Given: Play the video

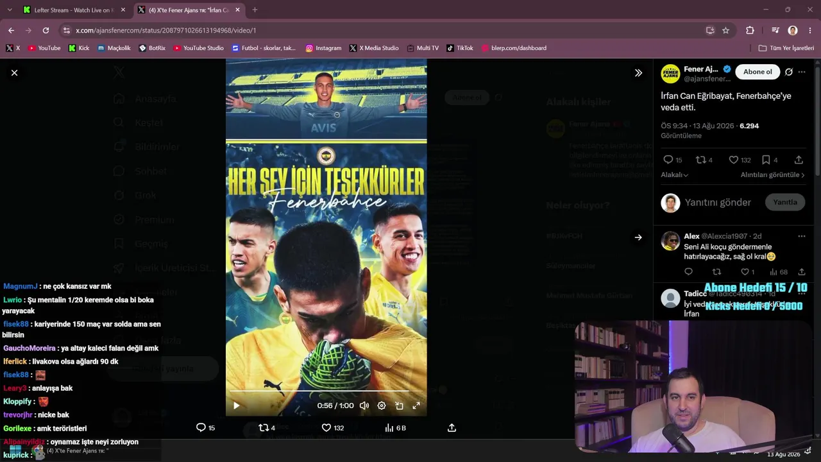Looking at the screenshot, I should click(x=236, y=406).
